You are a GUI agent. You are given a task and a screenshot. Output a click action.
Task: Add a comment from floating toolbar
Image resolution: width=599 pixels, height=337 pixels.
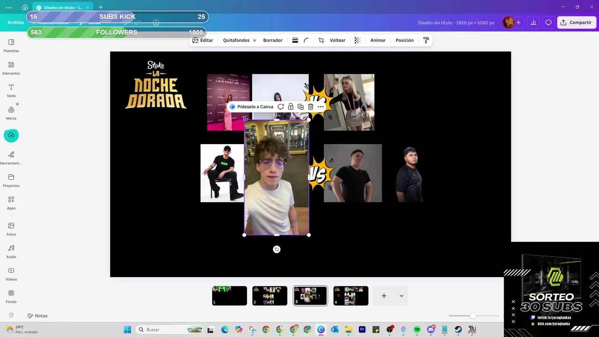pyautogui.click(x=281, y=107)
